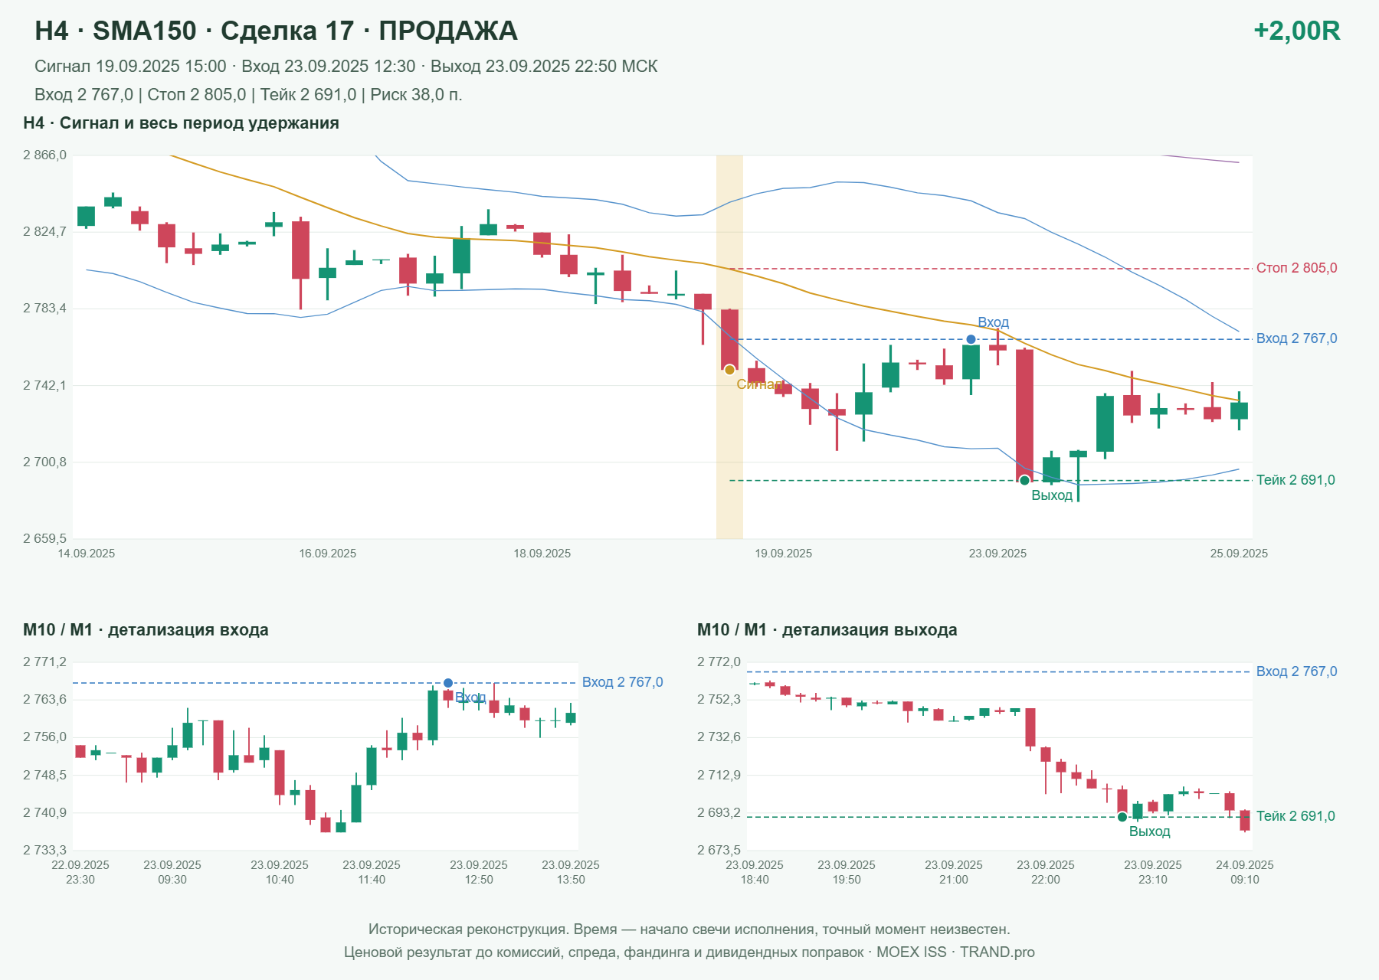The image size is (1379, 980).
Task: Click the "2 700,8" price axis label
Action: click(45, 462)
